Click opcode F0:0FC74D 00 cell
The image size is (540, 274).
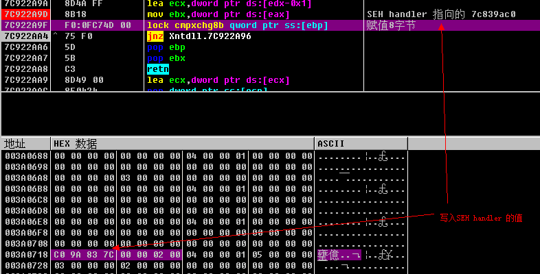pos(98,25)
